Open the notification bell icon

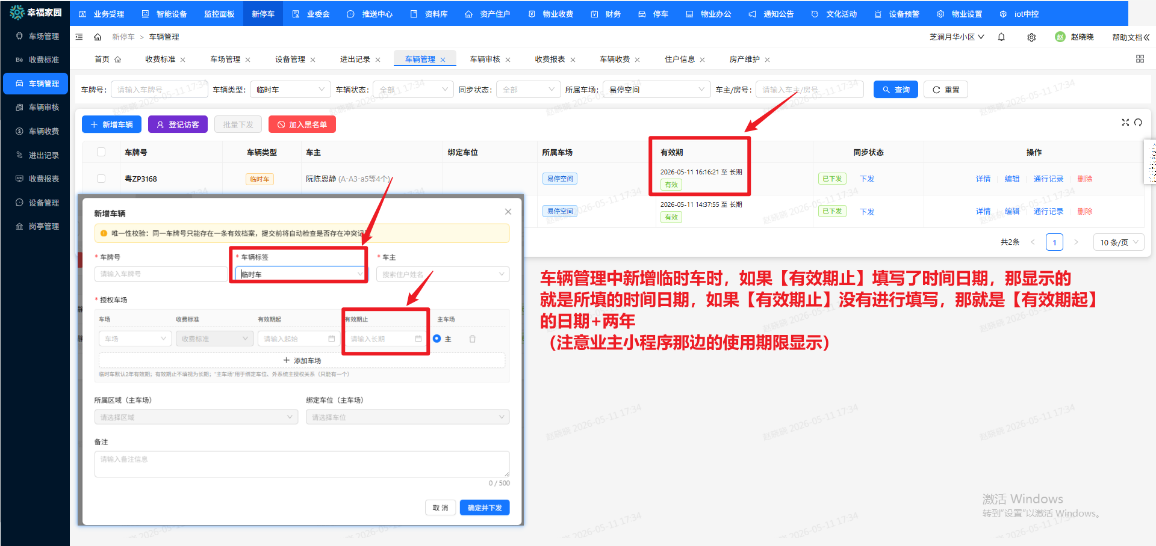[x=1001, y=37]
